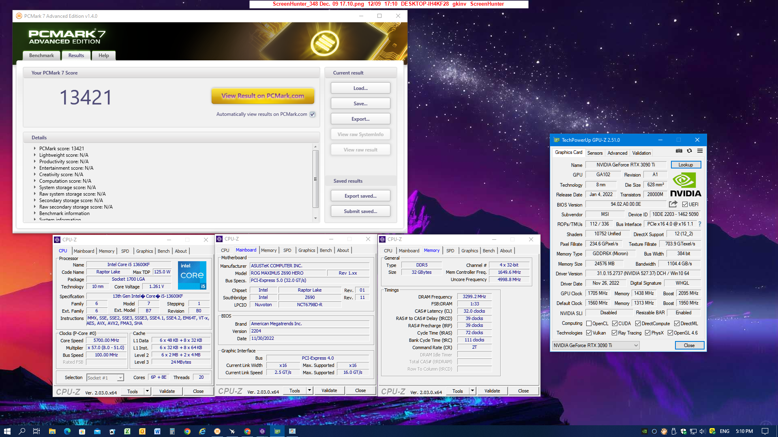Click the scrollbar up arrow in Details
This screenshot has width=778, height=437.
point(315,147)
